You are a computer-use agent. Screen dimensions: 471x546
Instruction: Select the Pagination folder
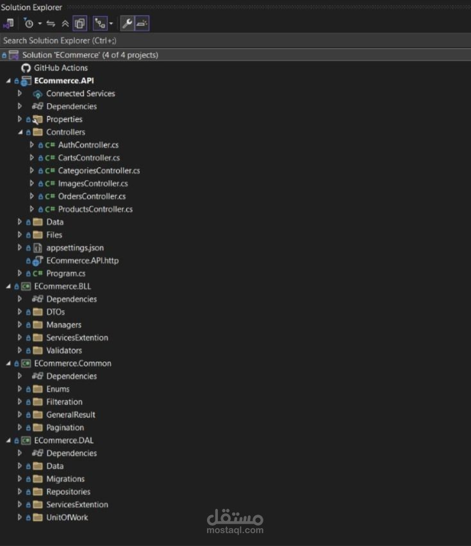65,427
